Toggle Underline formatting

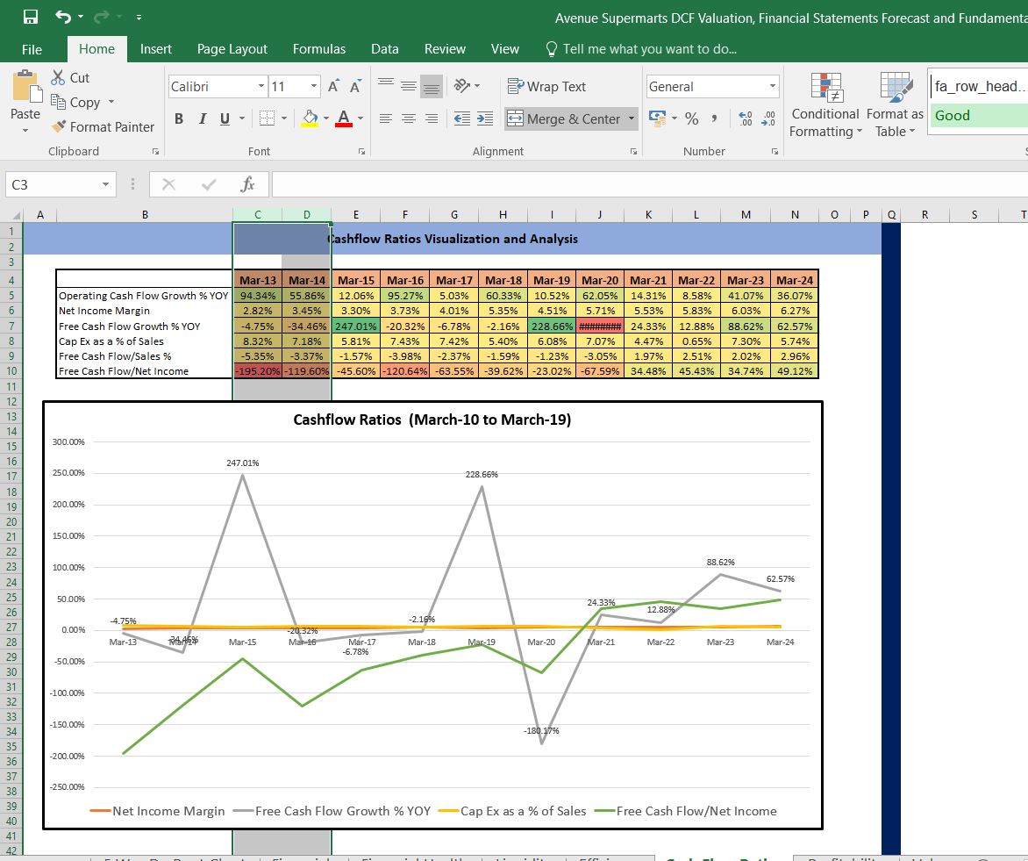(225, 118)
